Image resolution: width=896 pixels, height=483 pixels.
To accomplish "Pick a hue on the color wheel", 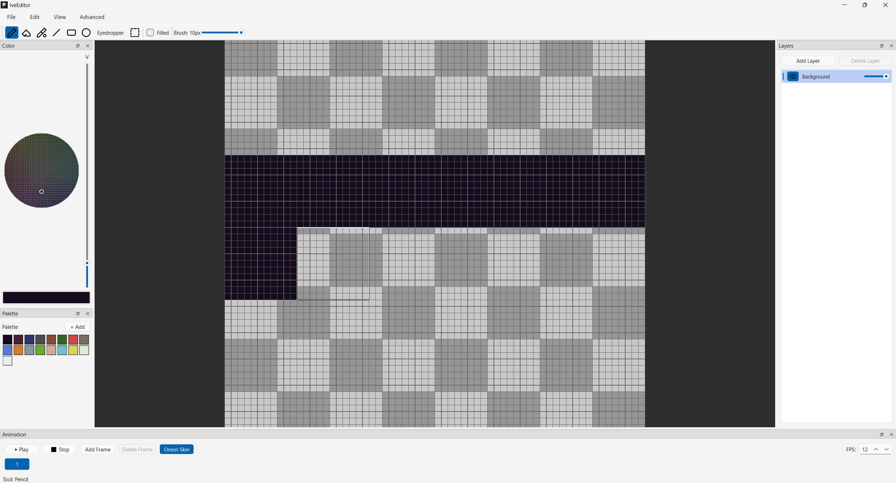I will point(41,170).
